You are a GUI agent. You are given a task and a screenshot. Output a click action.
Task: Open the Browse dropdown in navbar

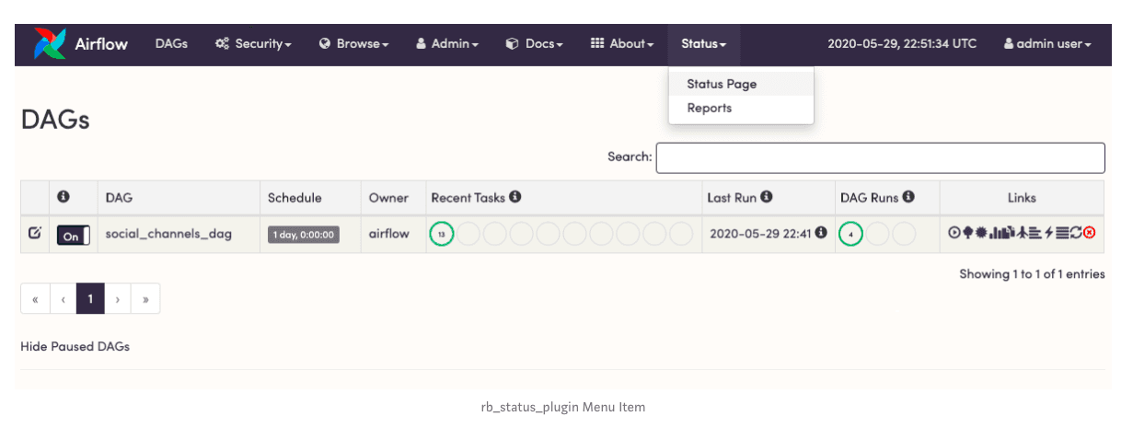tap(353, 43)
